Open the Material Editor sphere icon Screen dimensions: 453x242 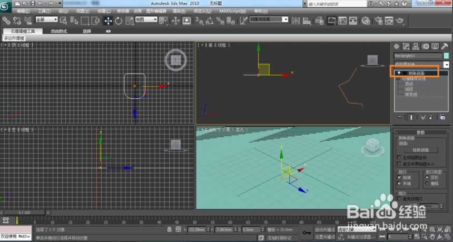coord(366,21)
